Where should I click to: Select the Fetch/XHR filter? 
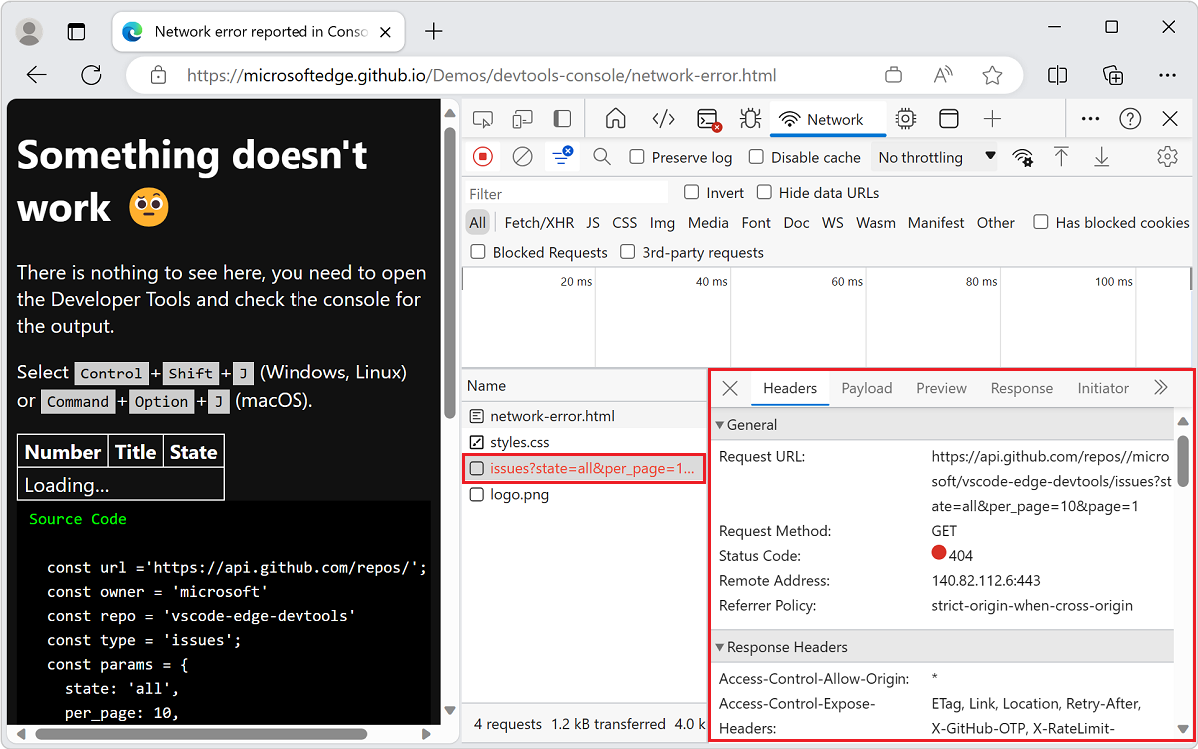[x=539, y=222]
